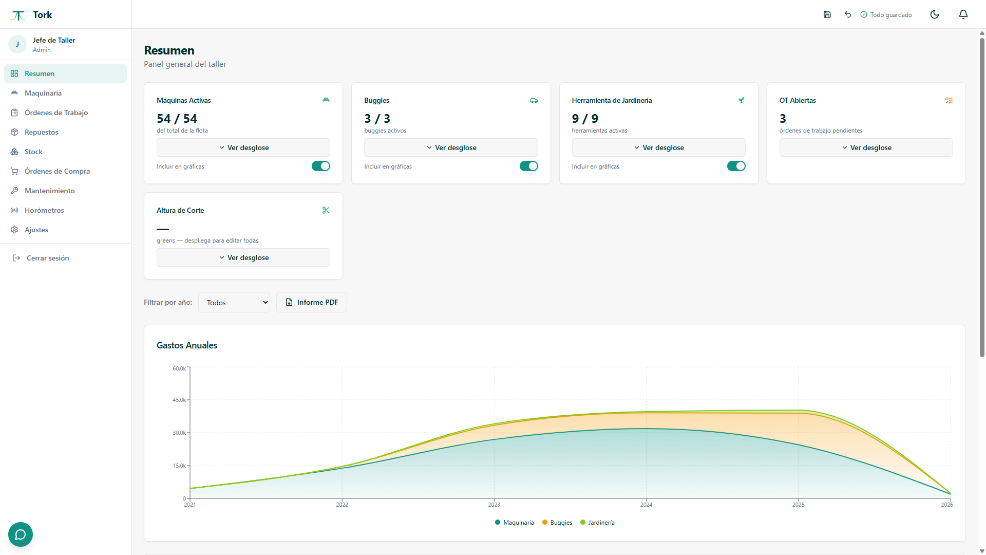Open the chat support bubble

point(21,534)
